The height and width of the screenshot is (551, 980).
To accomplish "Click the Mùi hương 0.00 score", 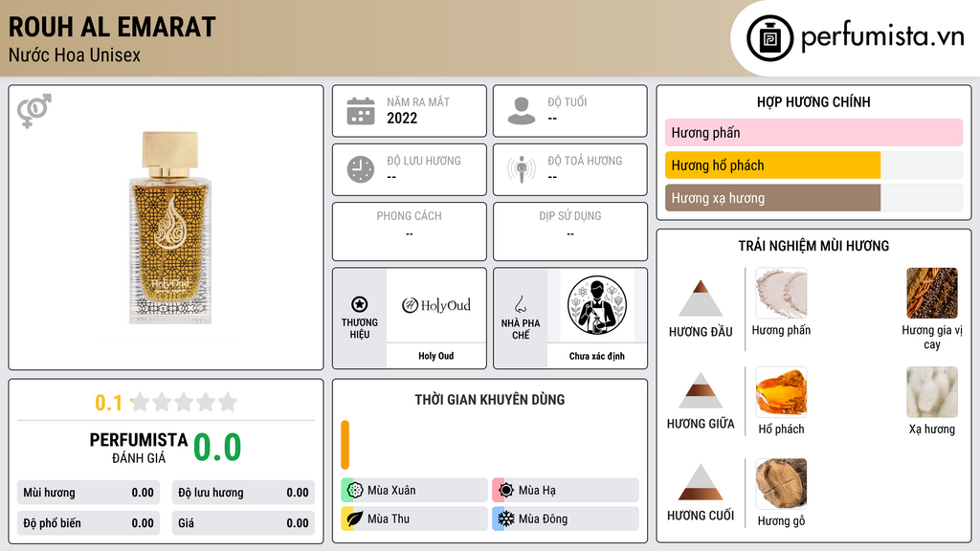I will [88, 493].
